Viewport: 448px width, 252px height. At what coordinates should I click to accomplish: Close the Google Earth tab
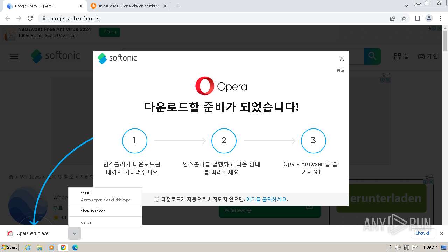click(81, 6)
